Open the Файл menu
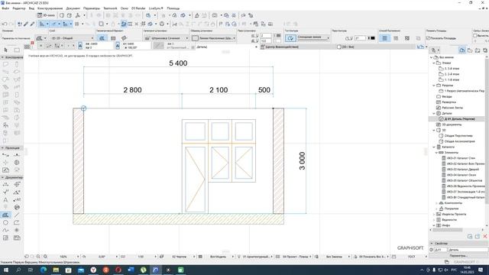Image resolution: width=489 pixels, height=275 pixels. (5, 8)
